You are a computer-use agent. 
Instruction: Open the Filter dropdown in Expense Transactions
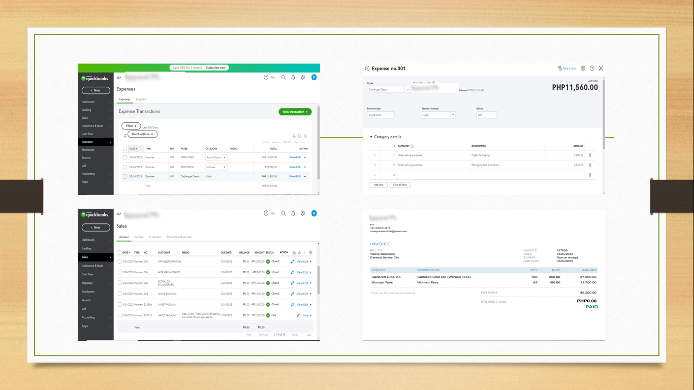(131, 126)
